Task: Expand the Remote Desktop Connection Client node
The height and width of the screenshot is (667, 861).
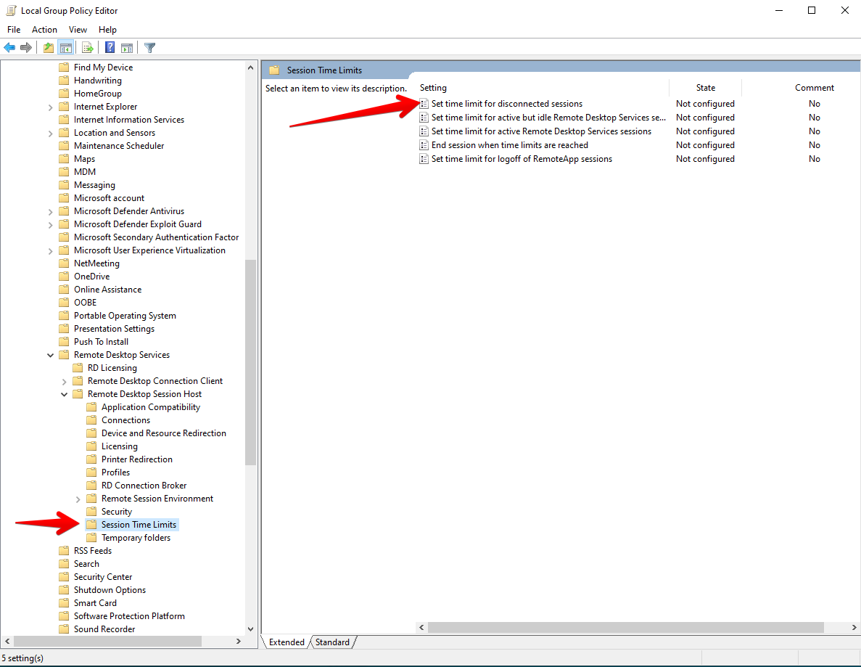Action: tap(64, 381)
